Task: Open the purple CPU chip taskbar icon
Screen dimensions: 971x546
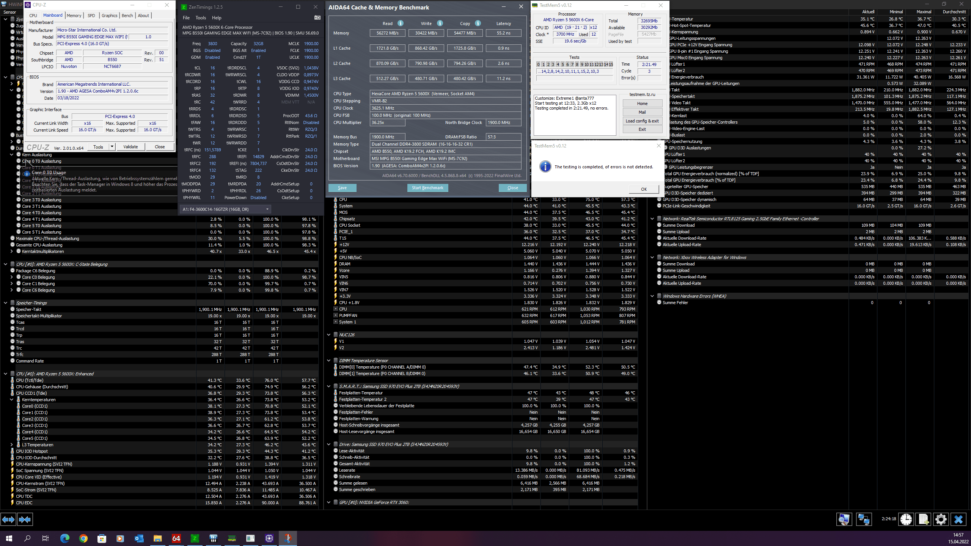Action: tap(269, 538)
